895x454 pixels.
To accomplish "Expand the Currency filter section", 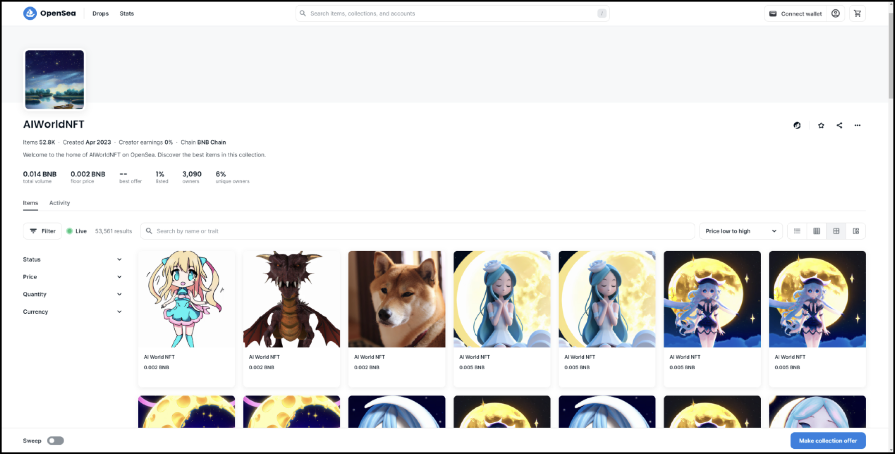I will pos(72,312).
